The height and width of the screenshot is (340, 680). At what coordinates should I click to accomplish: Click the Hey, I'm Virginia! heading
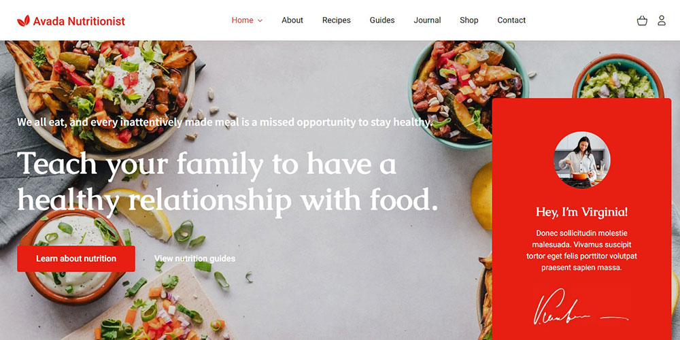pos(581,212)
